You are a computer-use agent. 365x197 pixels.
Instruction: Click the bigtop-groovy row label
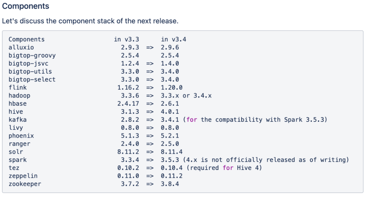coord(32,55)
